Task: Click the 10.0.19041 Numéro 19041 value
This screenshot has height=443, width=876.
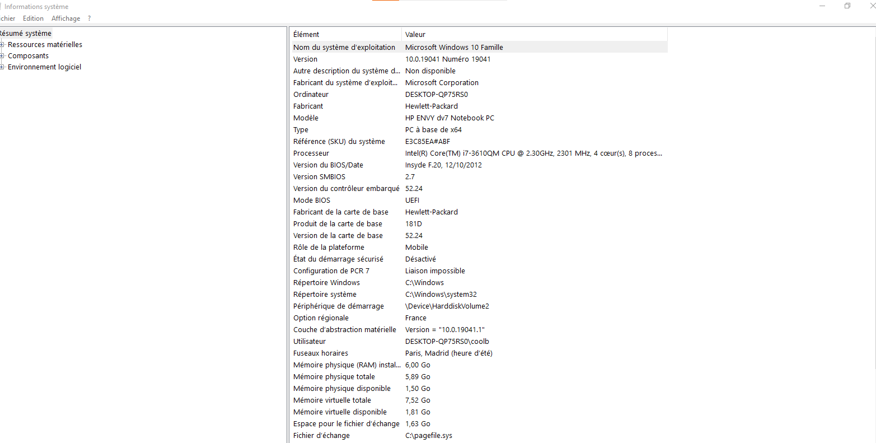Action: (x=448, y=59)
